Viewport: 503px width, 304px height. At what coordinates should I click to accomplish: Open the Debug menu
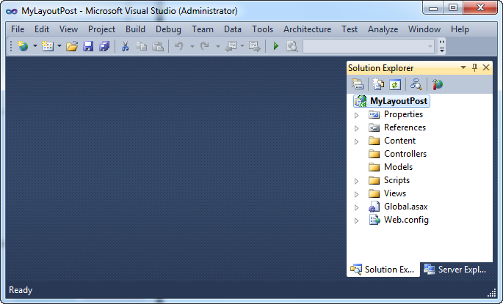(168, 29)
